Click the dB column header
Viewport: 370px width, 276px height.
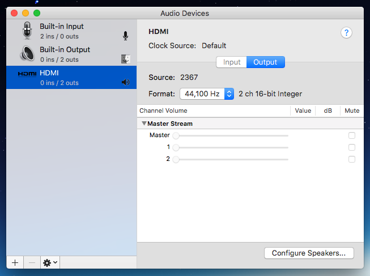(328, 111)
